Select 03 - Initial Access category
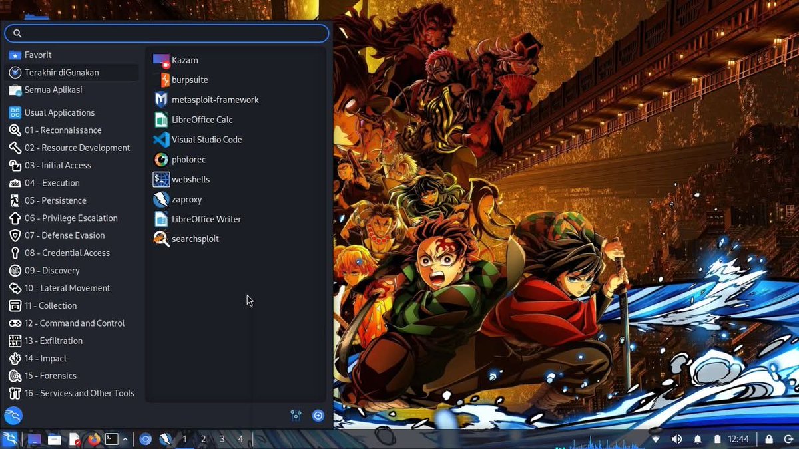 73,165
